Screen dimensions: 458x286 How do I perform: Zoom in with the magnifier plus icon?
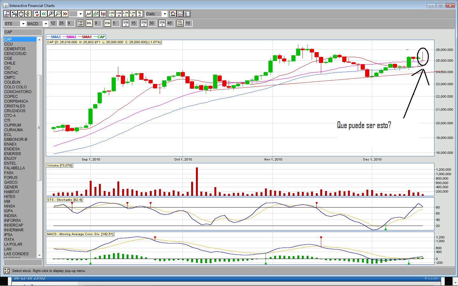51,14
